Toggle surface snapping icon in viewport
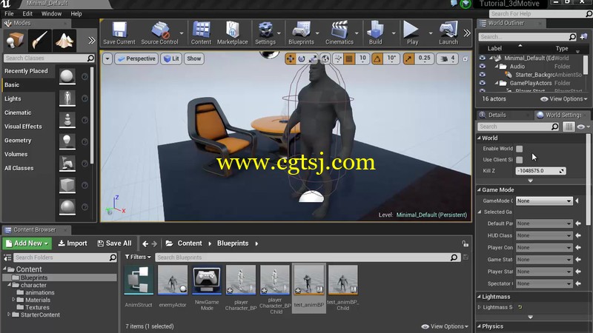593x333 pixels. pyautogui.click(x=338, y=58)
